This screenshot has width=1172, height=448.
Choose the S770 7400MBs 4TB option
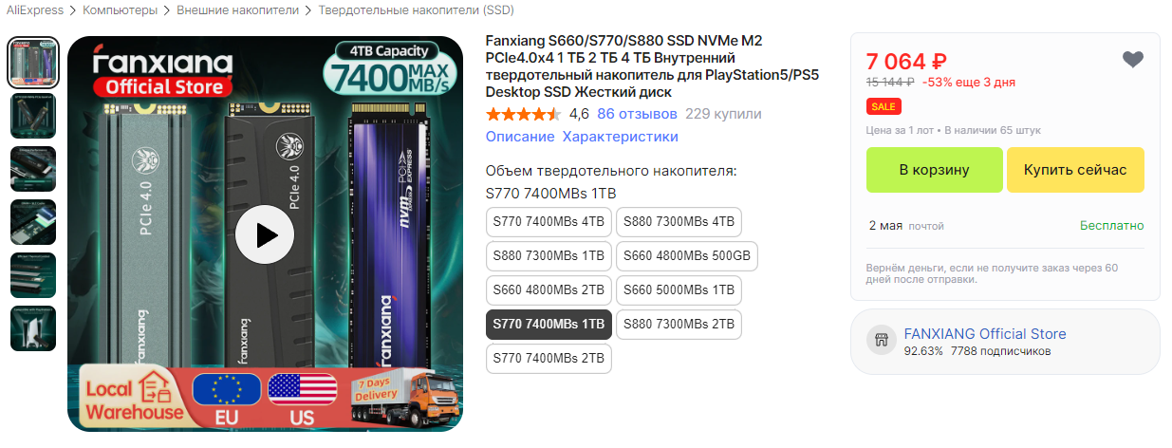549,222
